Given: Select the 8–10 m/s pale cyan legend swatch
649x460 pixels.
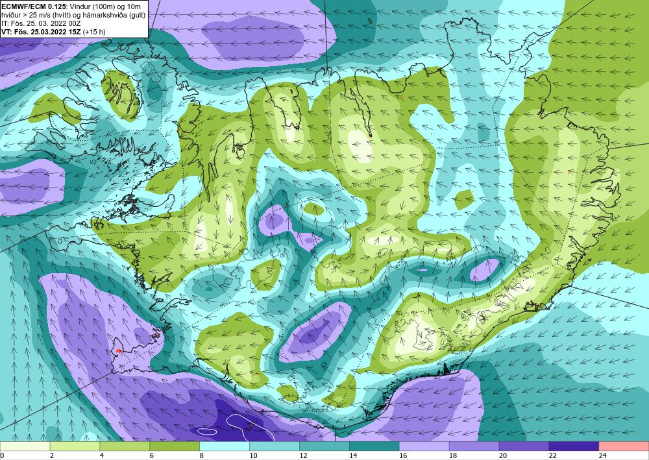Looking at the screenshot, I should [225, 446].
